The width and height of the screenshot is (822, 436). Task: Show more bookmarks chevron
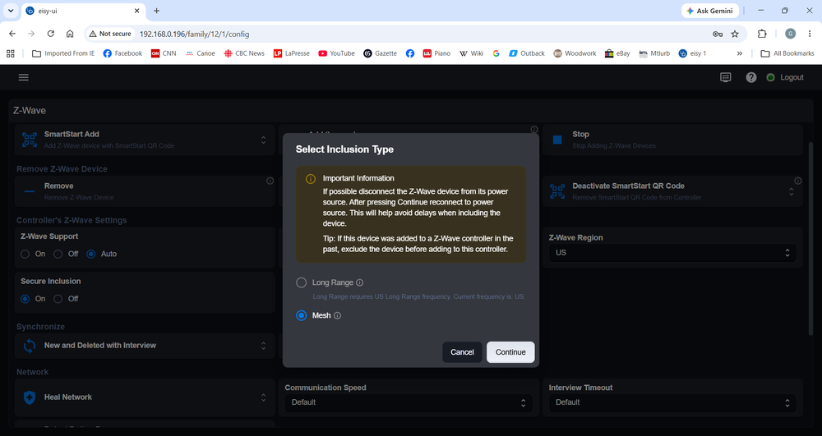(740, 53)
